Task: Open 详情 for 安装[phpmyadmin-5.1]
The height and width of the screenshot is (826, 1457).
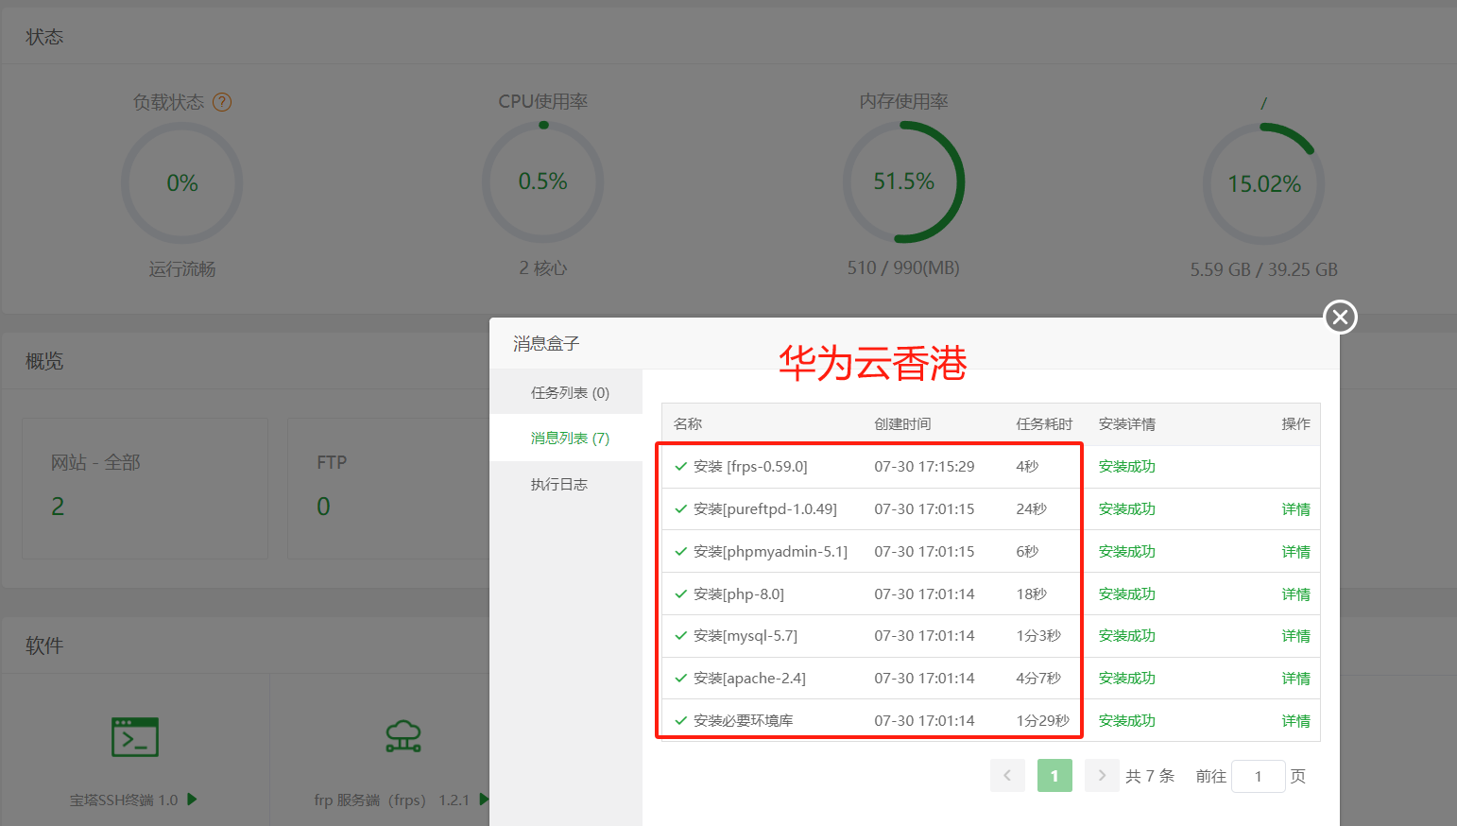Action: click(1295, 552)
